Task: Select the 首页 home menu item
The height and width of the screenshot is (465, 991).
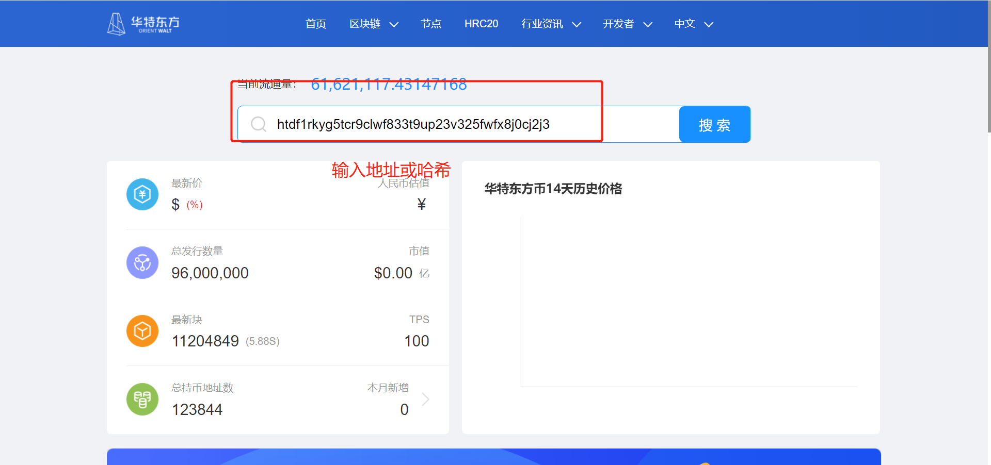Action: (x=315, y=24)
